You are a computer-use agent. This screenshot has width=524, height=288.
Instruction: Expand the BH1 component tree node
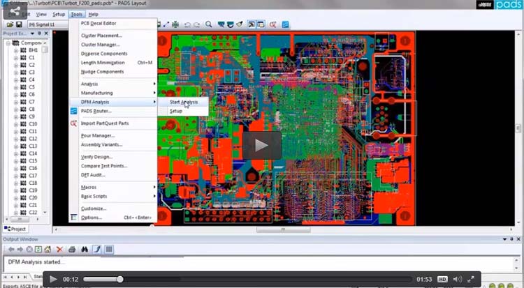[x=15, y=50]
